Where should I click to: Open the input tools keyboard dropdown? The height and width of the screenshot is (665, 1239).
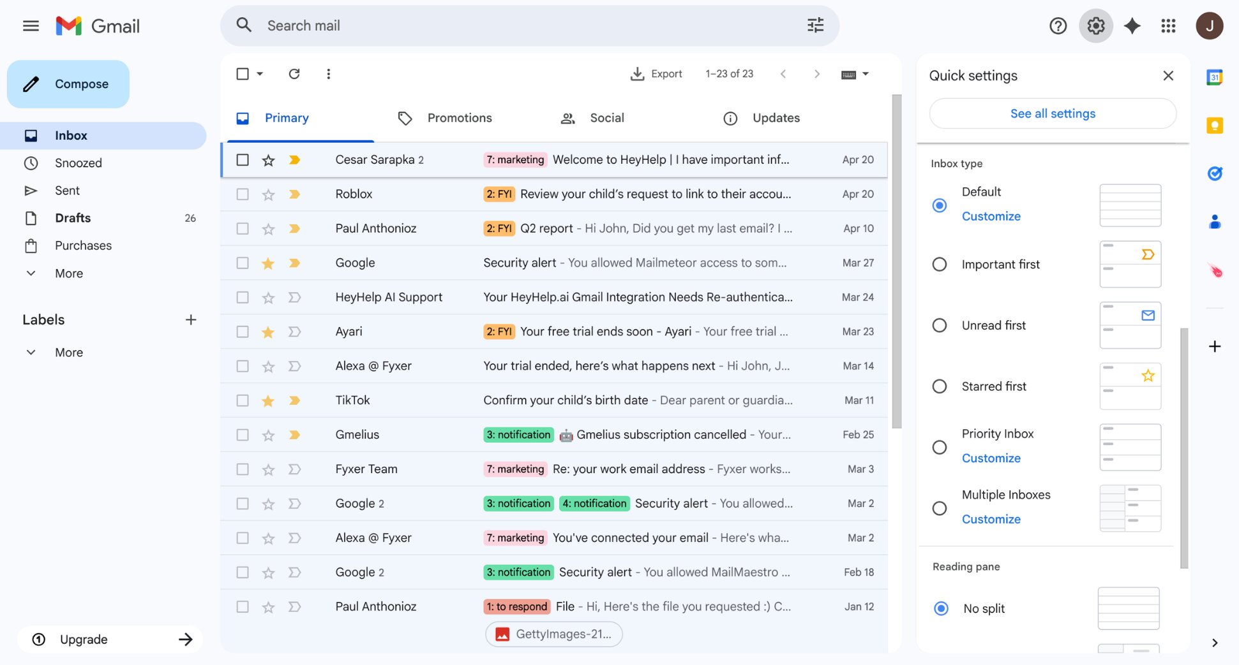click(855, 74)
